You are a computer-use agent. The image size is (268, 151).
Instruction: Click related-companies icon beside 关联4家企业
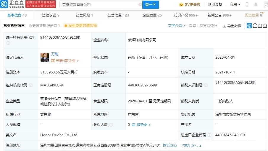pyautogui.click(x=53, y=61)
